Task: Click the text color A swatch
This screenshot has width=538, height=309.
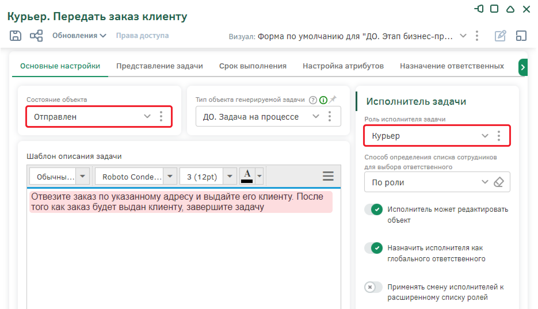Action: [247, 176]
